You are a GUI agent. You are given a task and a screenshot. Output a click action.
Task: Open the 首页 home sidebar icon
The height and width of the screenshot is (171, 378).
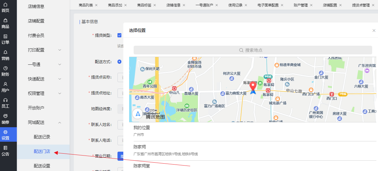[x=5, y=7]
